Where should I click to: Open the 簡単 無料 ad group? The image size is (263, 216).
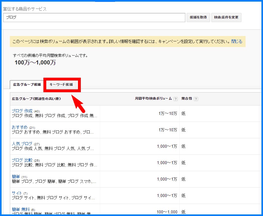point(21,209)
